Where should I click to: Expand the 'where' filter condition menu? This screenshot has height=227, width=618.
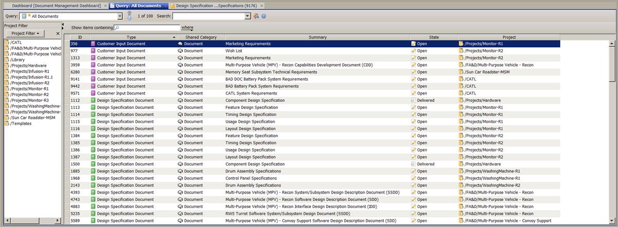click(187, 28)
